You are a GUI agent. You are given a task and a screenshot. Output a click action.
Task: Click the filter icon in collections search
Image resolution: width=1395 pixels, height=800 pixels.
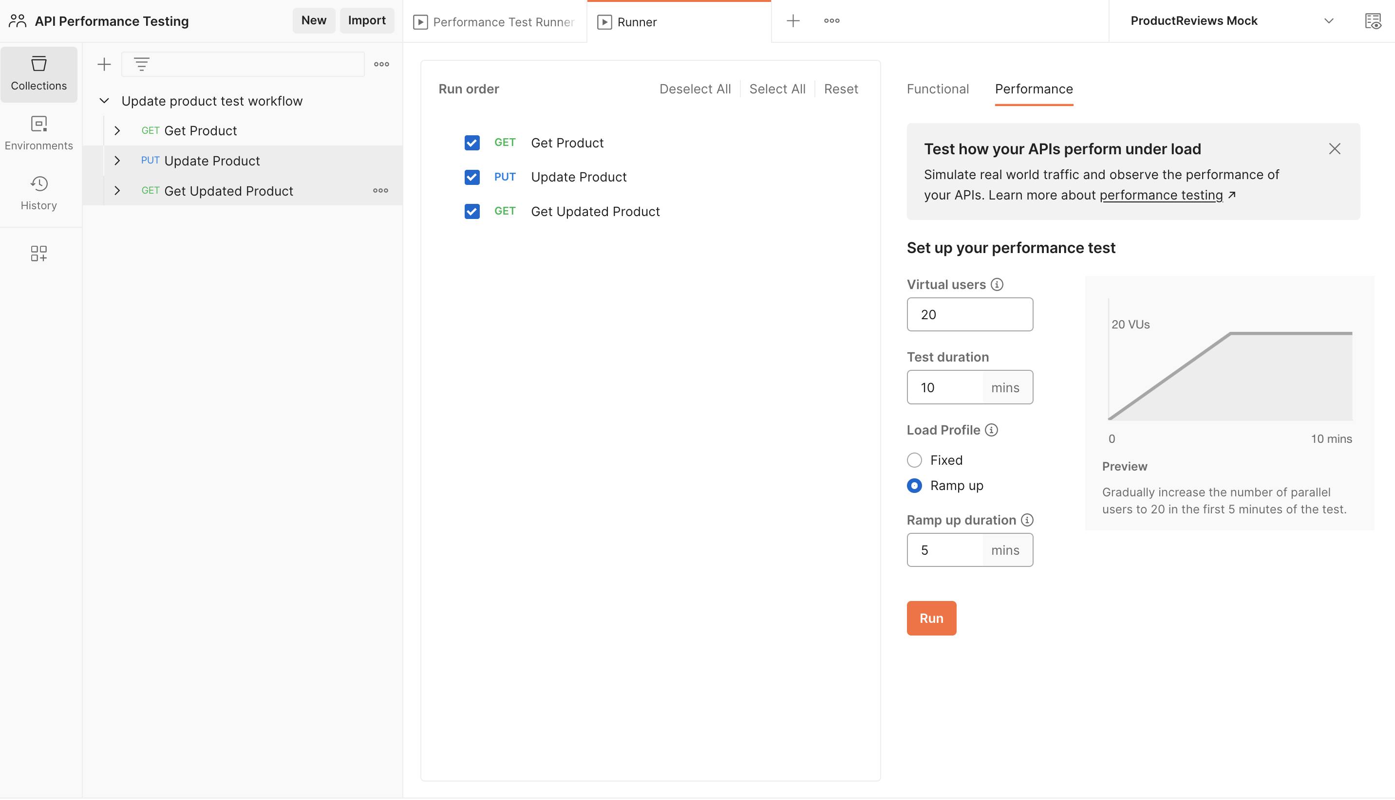point(141,64)
